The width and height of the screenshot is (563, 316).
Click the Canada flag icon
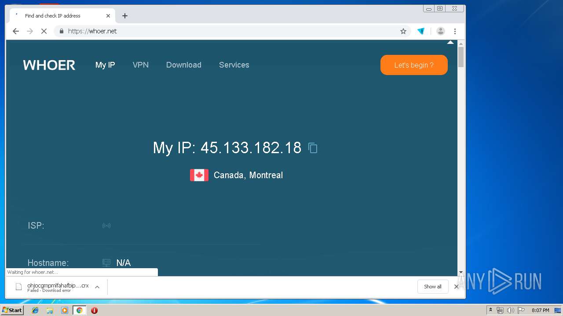click(199, 175)
